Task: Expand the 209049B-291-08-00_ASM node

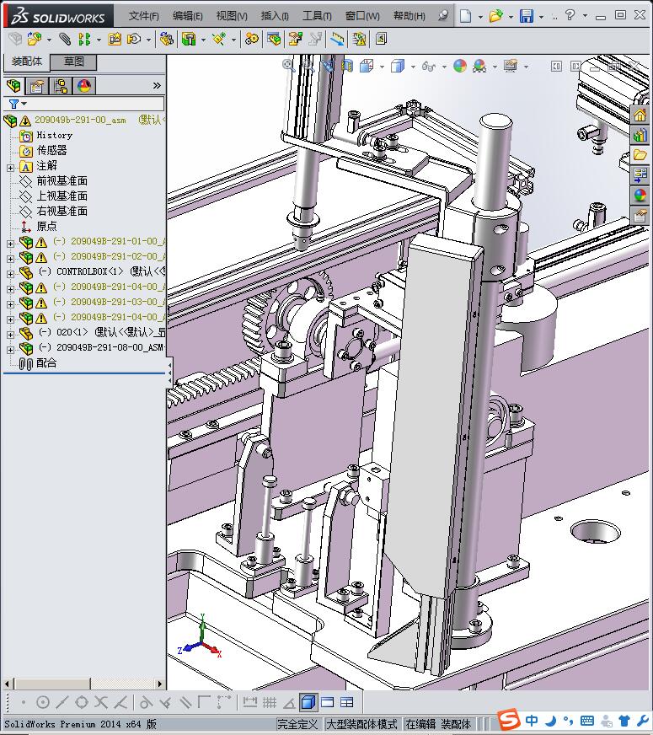Action: (x=10, y=350)
